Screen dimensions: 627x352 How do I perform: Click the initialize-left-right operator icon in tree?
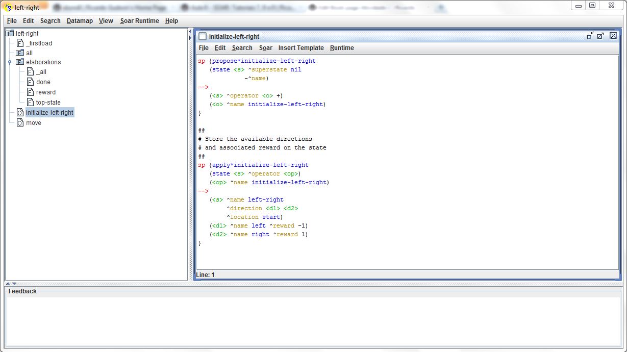click(x=20, y=113)
